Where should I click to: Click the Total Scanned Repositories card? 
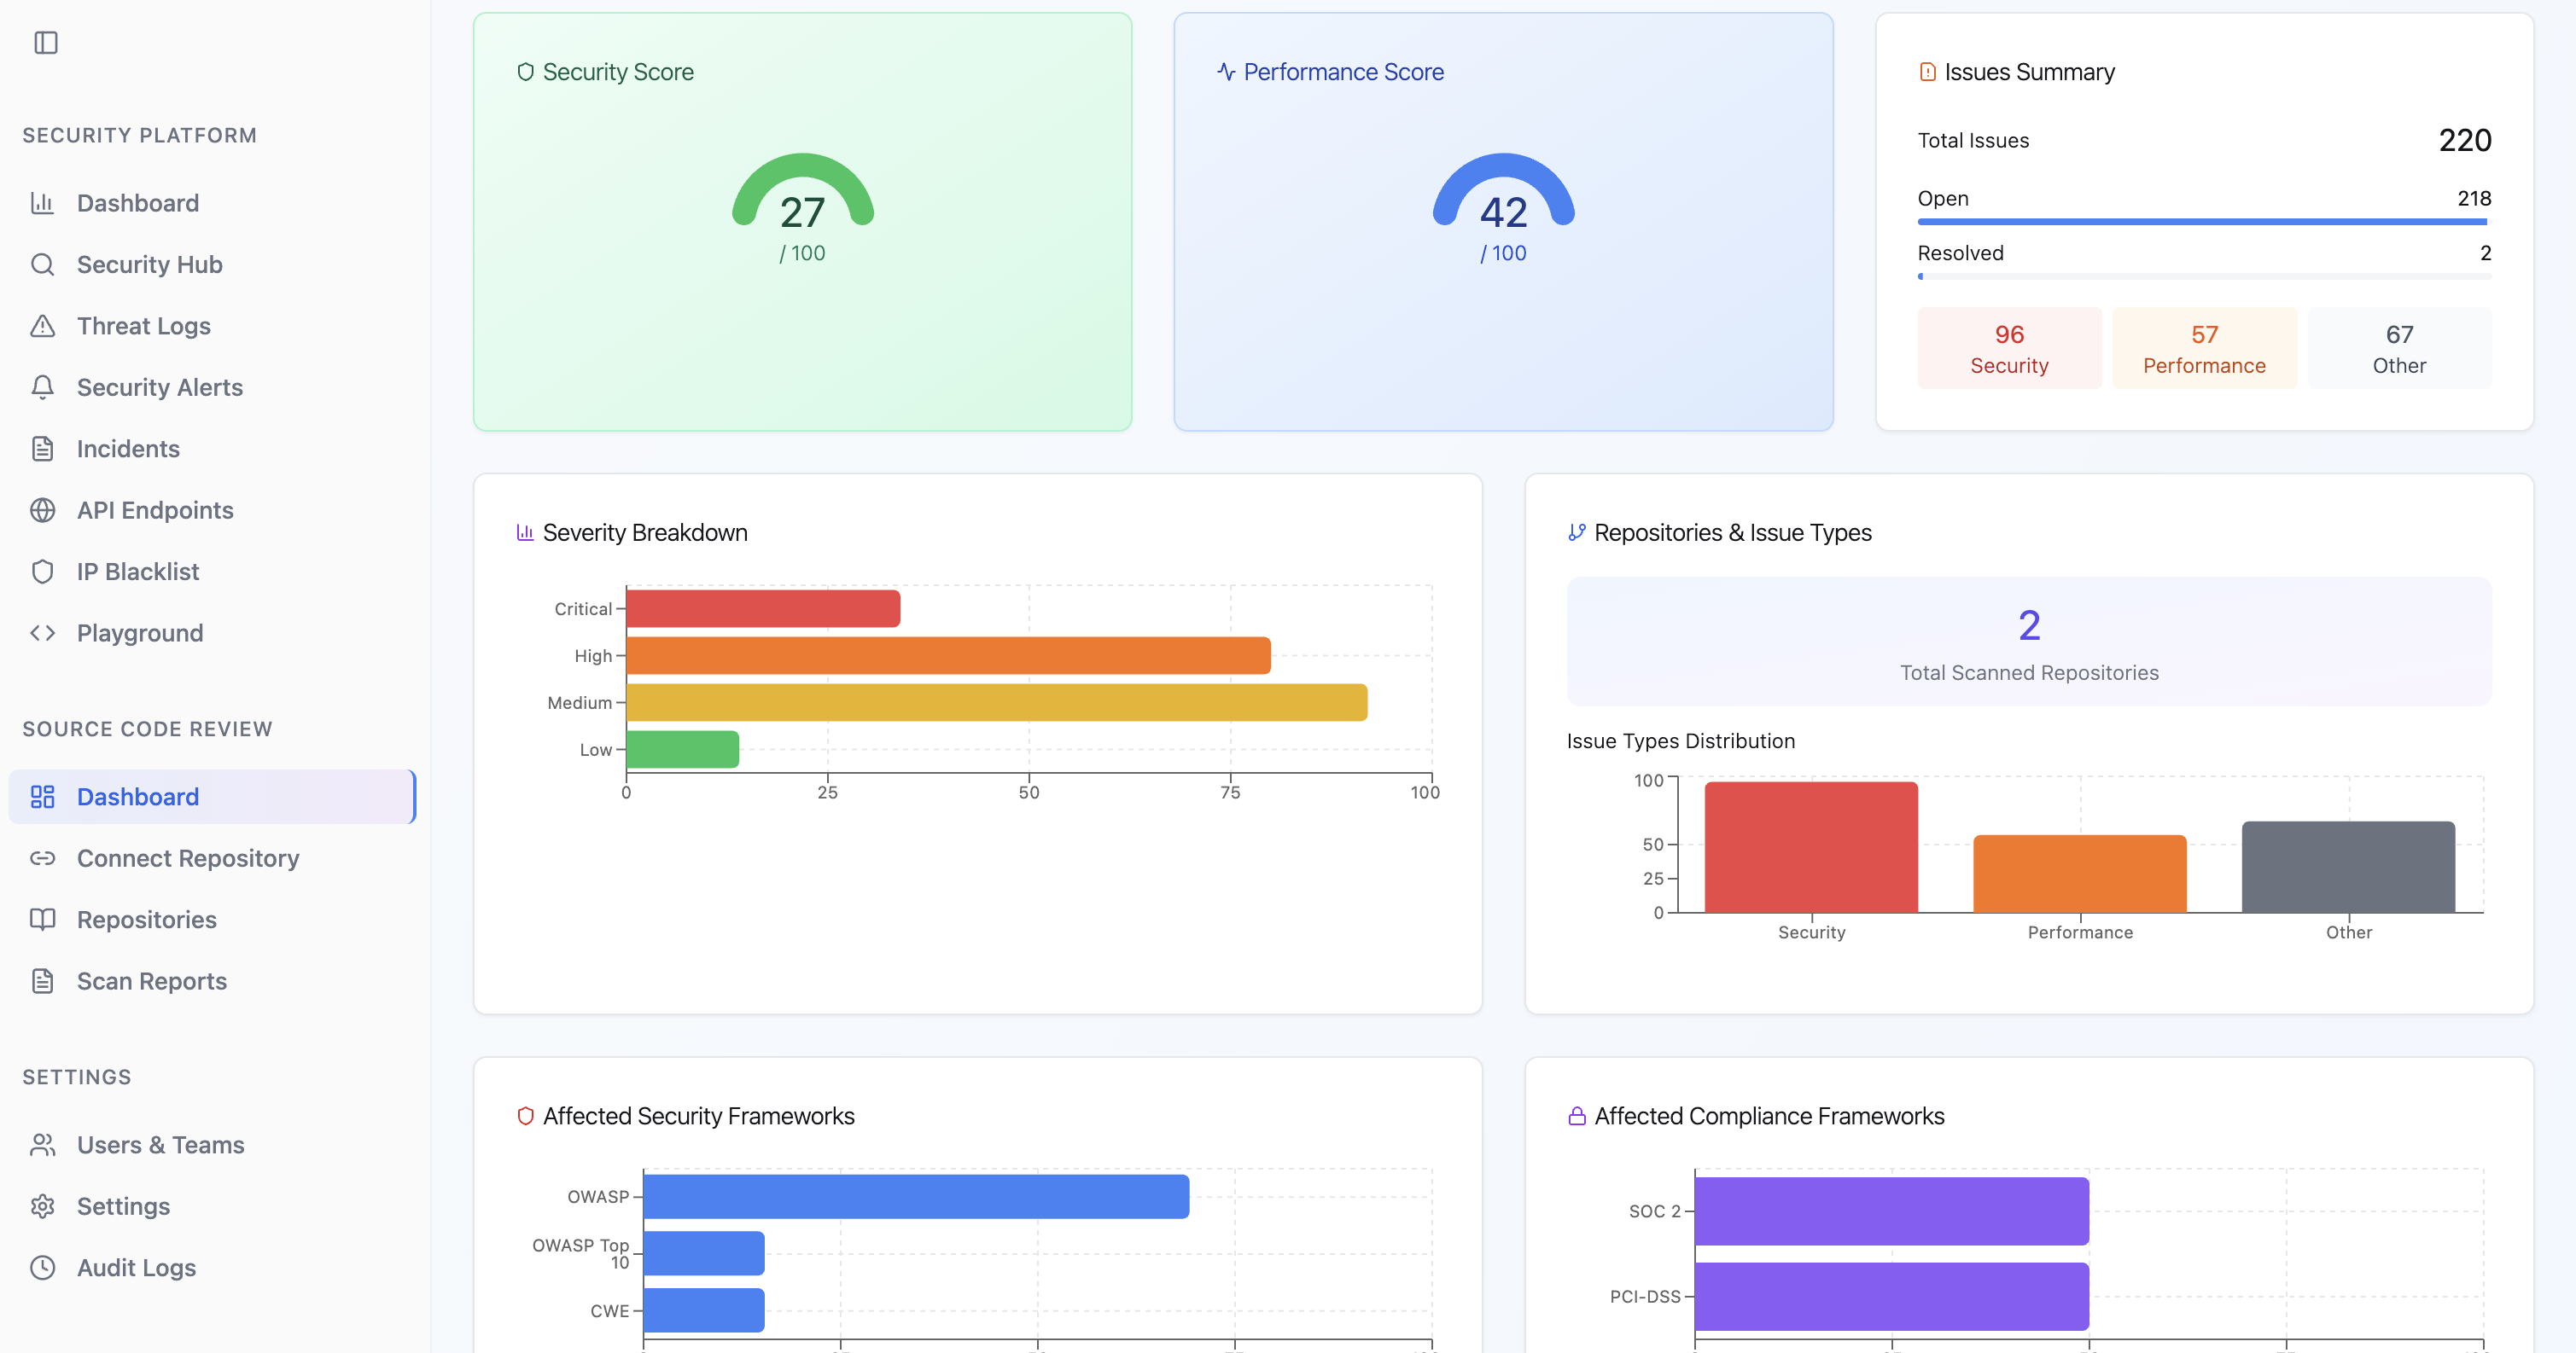pos(2029,642)
